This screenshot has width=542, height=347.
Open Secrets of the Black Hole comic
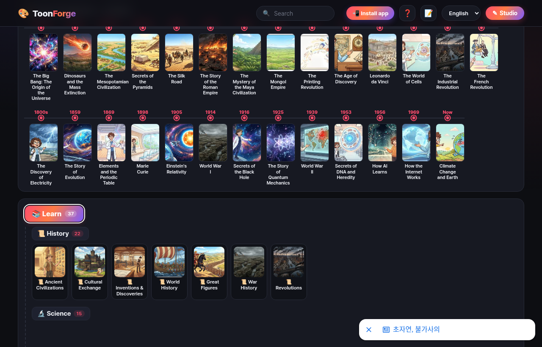click(247, 143)
